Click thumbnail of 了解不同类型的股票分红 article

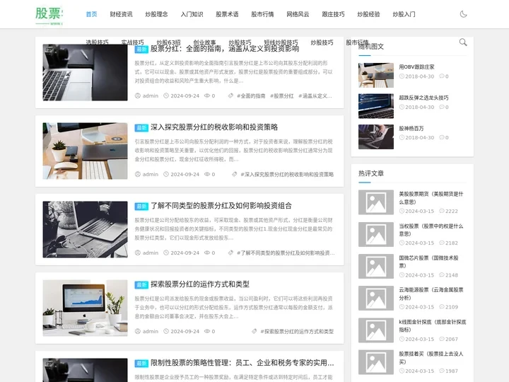(85, 230)
